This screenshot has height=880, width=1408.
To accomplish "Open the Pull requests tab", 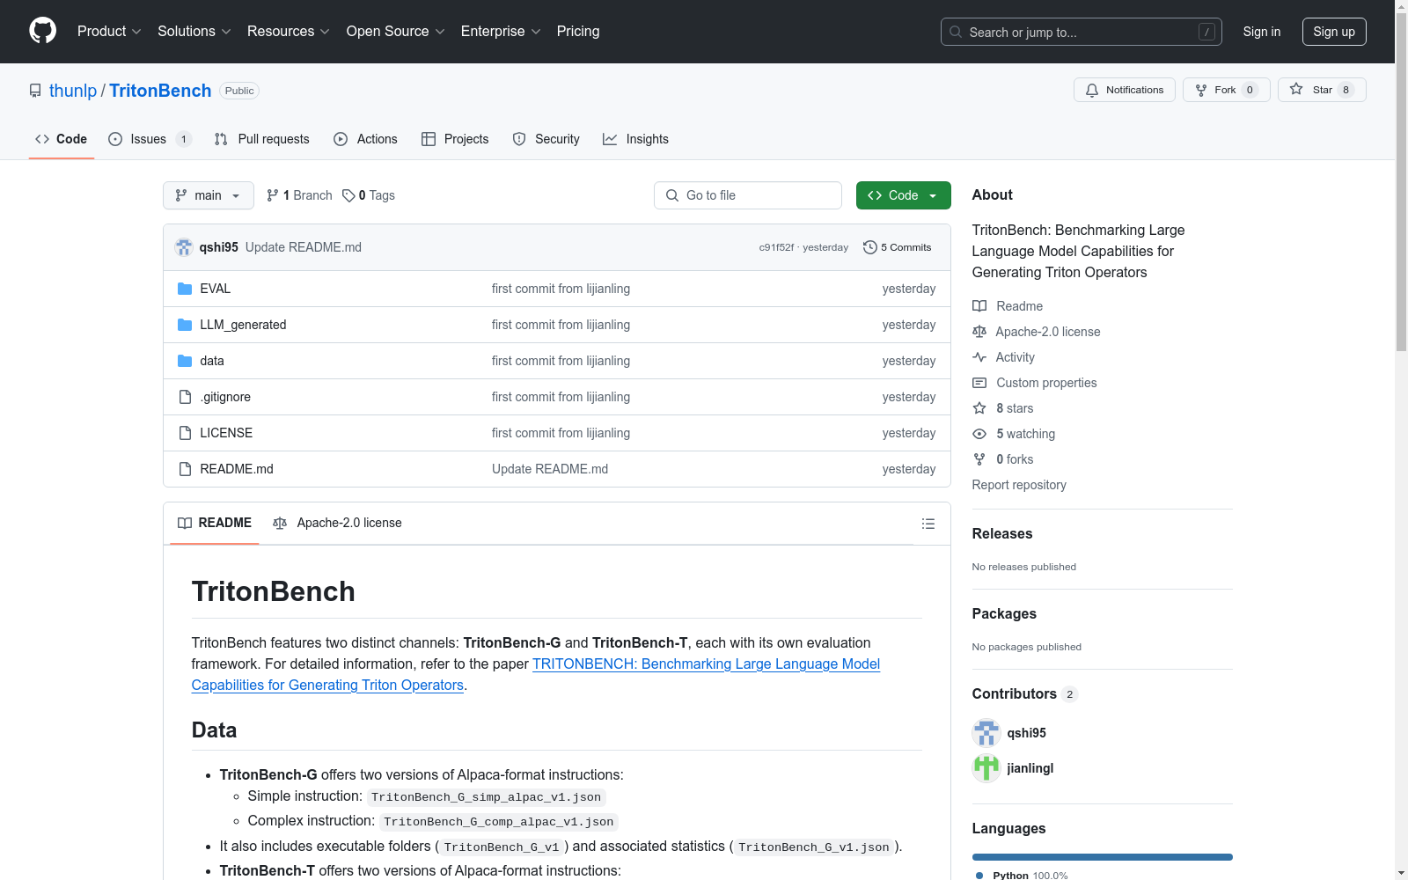I will (262, 139).
